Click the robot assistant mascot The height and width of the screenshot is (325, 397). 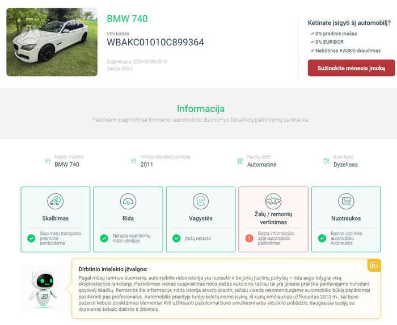[x=43, y=288]
